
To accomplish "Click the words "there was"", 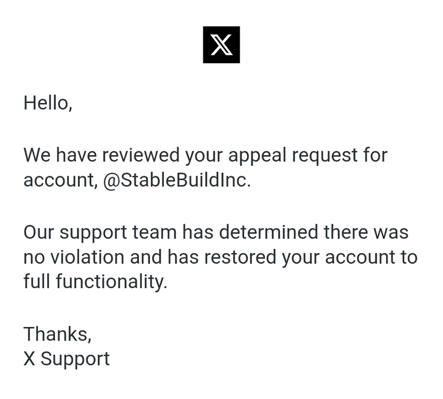I will coord(366,232).
